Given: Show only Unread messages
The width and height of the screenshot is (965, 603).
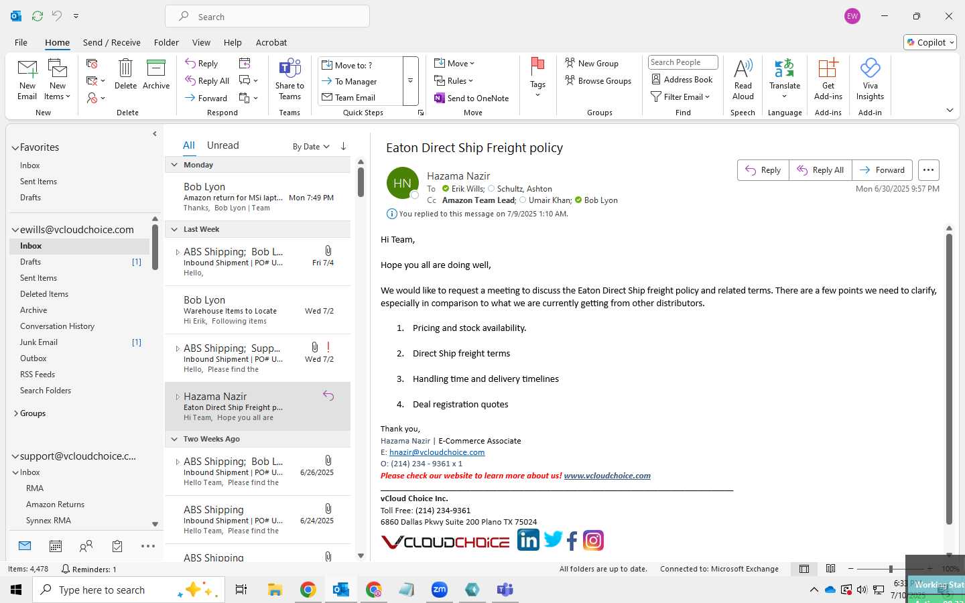Looking at the screenshot, I should click(223, 145).
